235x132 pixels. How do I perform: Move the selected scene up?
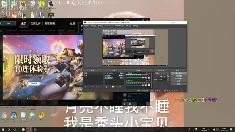pos(93,87)
